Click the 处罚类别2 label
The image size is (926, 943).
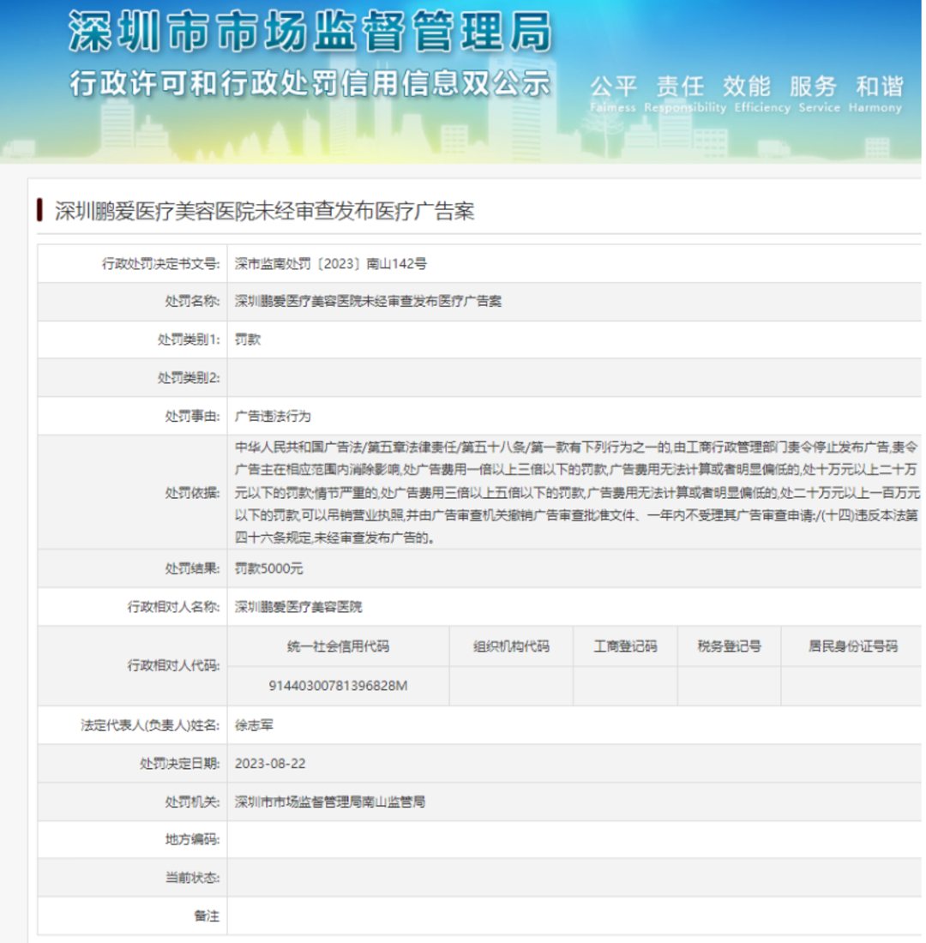click(189, 378)
